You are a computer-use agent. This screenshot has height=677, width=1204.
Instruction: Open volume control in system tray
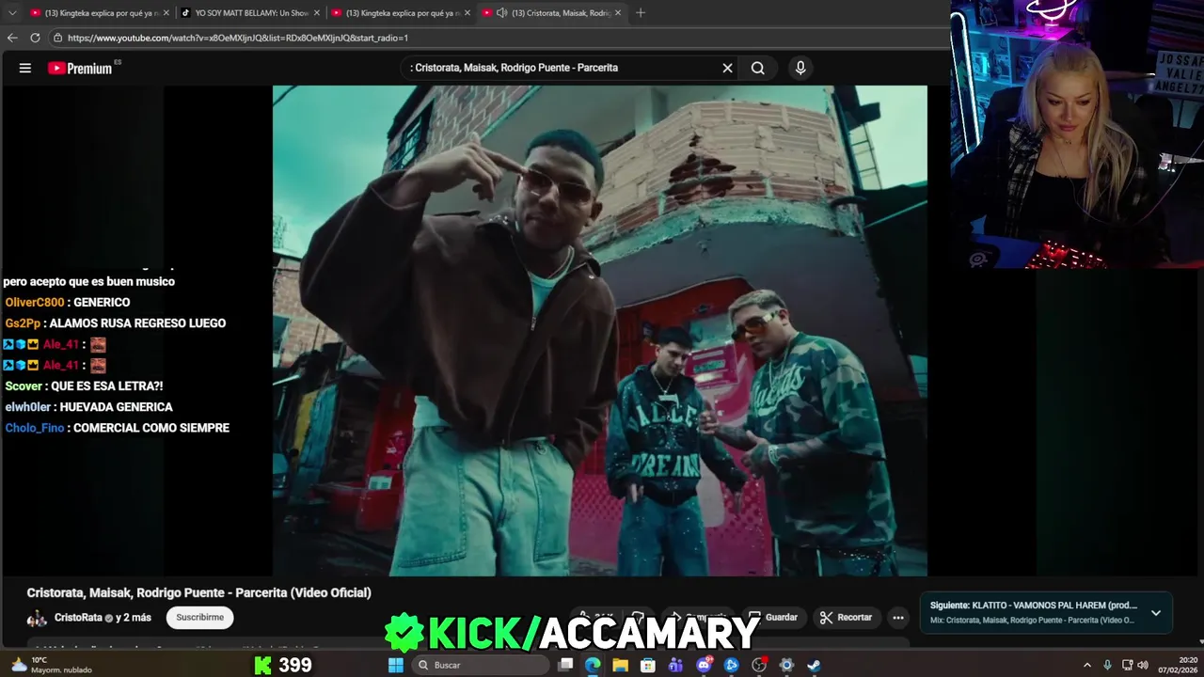(1143, 665)
